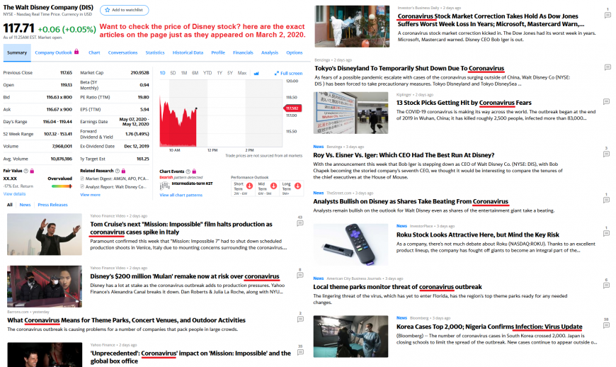Open the Options tab
Image resolution: width=616 pixels, height=367 pixels.
295,52
